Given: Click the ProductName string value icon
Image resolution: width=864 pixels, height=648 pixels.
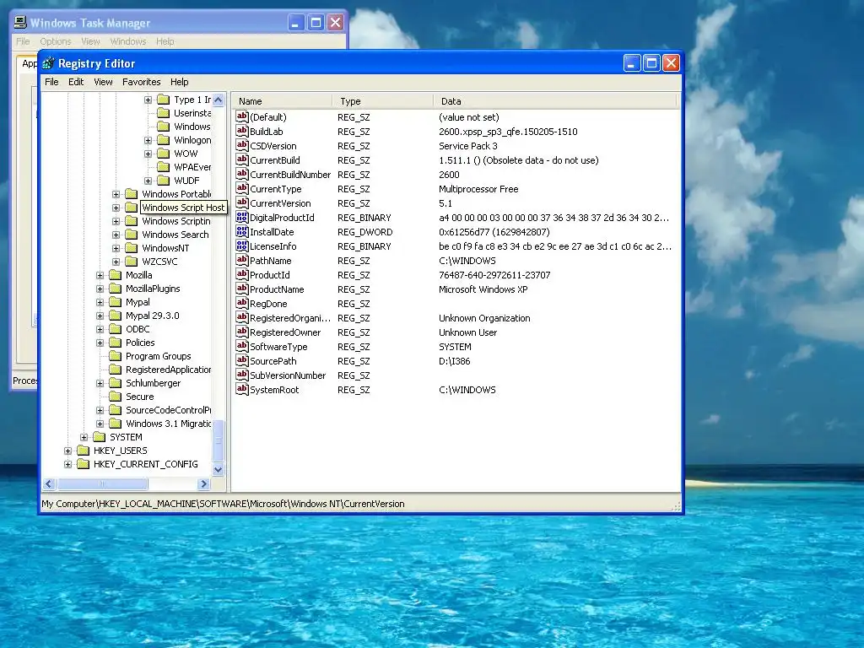Looking at the screenshot, I should pyautogui.click(x=242, y=289).
